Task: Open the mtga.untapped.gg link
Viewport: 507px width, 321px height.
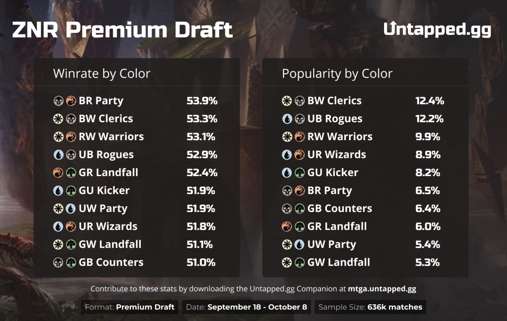Action: (382, 288)
